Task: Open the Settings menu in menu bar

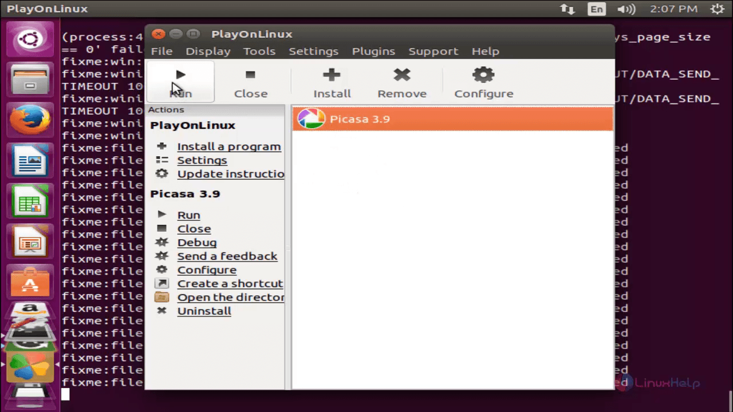Action: [x=313, y=51]
